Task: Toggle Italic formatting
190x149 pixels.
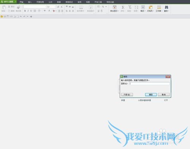Action: [x=28, y=11]
